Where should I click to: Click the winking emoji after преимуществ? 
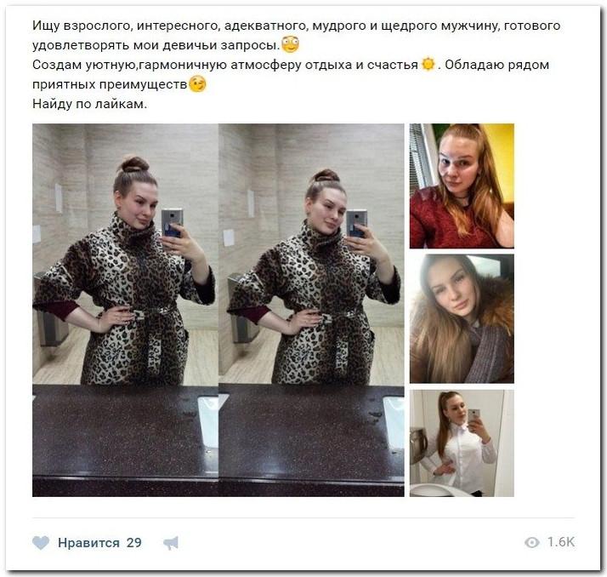(x=197, y=84)
